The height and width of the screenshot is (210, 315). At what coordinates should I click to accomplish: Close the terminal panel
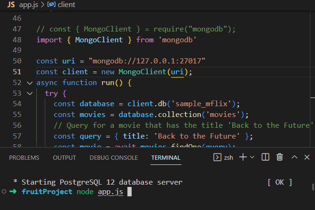coord(307,157)
